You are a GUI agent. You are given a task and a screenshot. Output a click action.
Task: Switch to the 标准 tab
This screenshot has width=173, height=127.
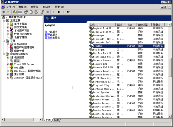click(x=56, y=120)
